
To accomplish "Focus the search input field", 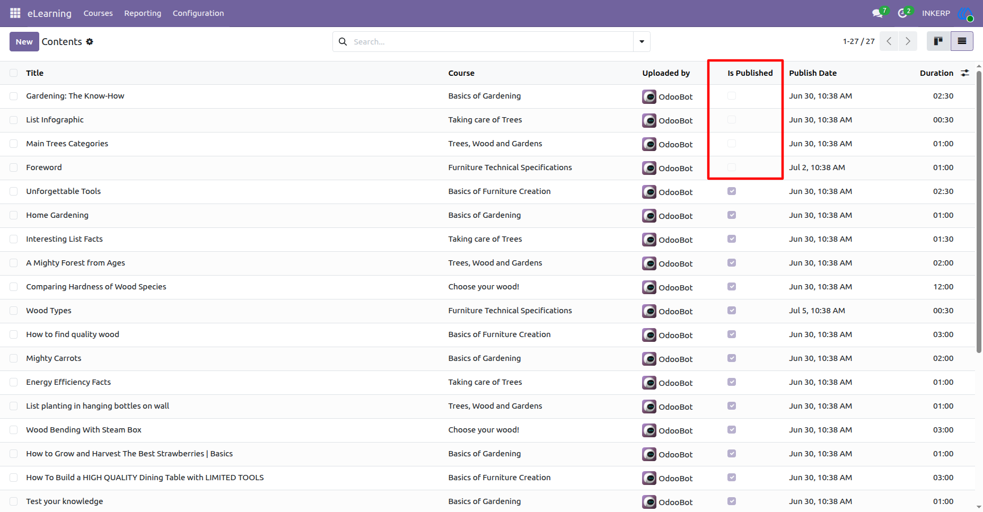I will pyautogui.click(x=490, y=41).
